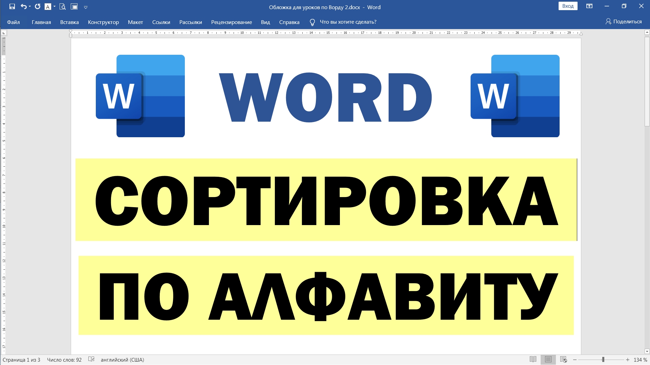Open the Конструктор tab
The image size is (650, 365).
[103, 22]
